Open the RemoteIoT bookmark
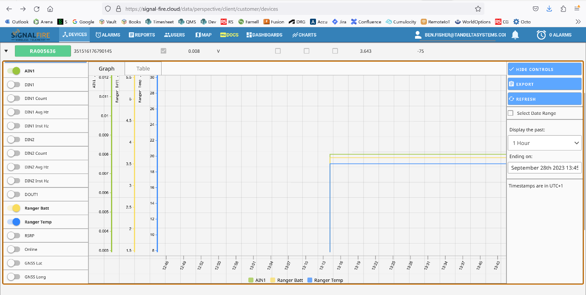Image resolution: width=586 pixels, height=295 pixels. coord(436,22)
